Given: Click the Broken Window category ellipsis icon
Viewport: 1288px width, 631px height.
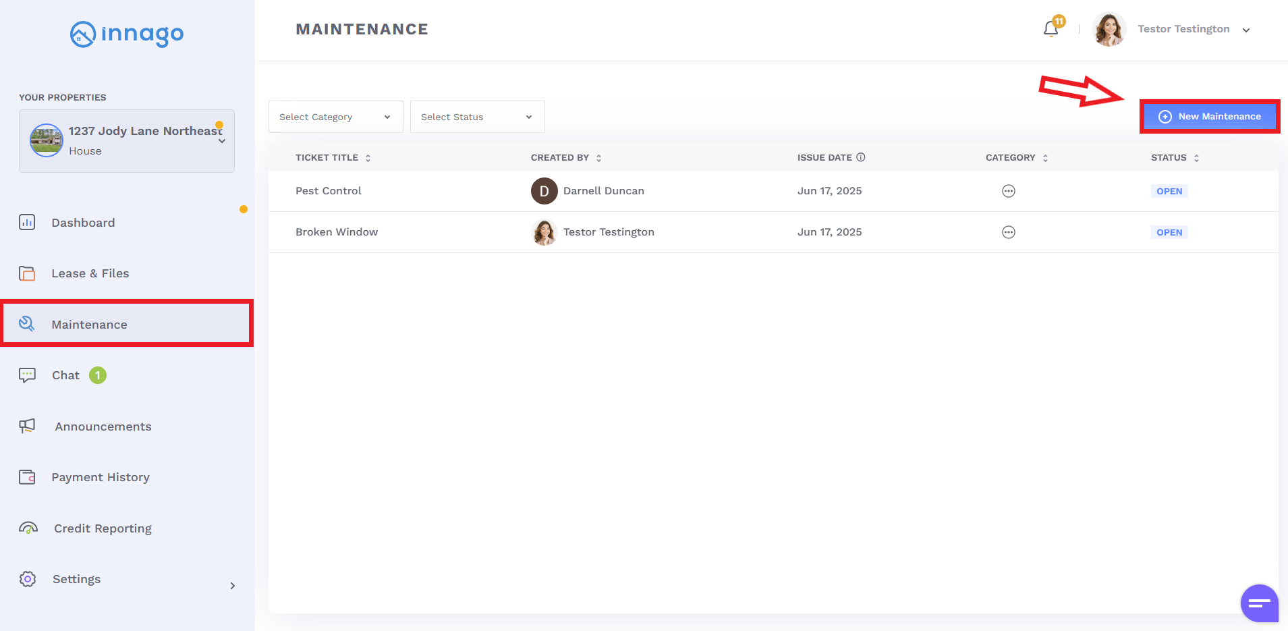Looking at the screenshot, I should click(x=1008, y=232).
